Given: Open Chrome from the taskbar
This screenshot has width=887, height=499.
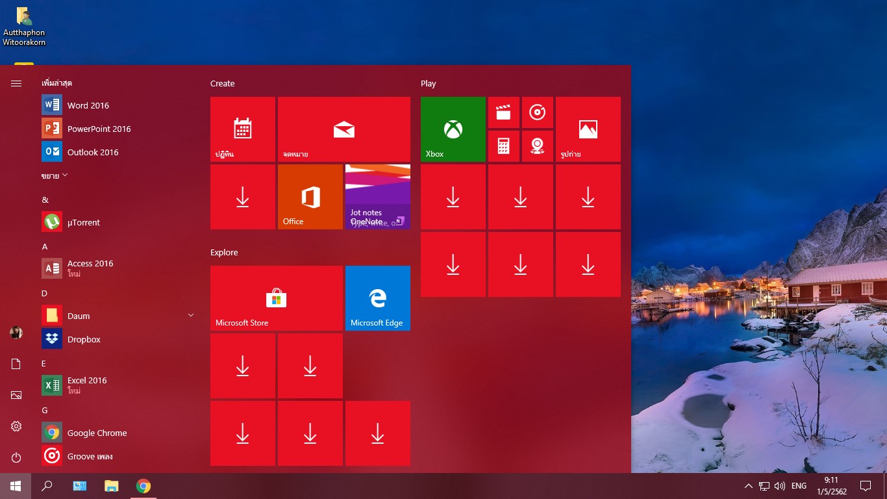Looking at the screenshot, I should [144, 486].
